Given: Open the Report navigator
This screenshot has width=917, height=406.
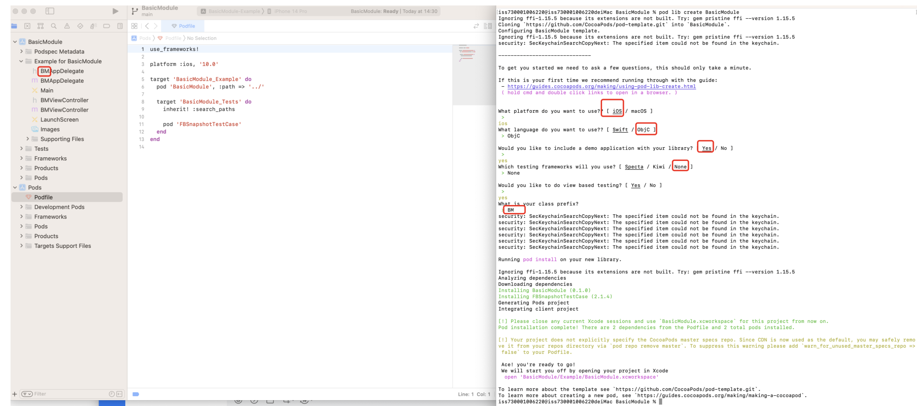Looking at the screenshot, I should click(x=120, y=26).
